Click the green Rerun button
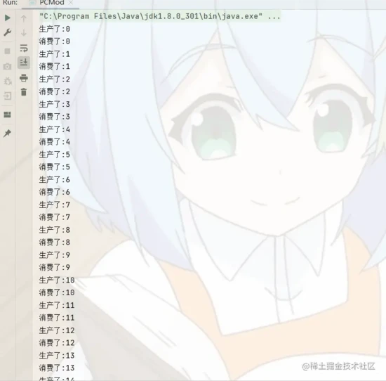The height and width of the screenshot is (381, 386). [8, 18]
